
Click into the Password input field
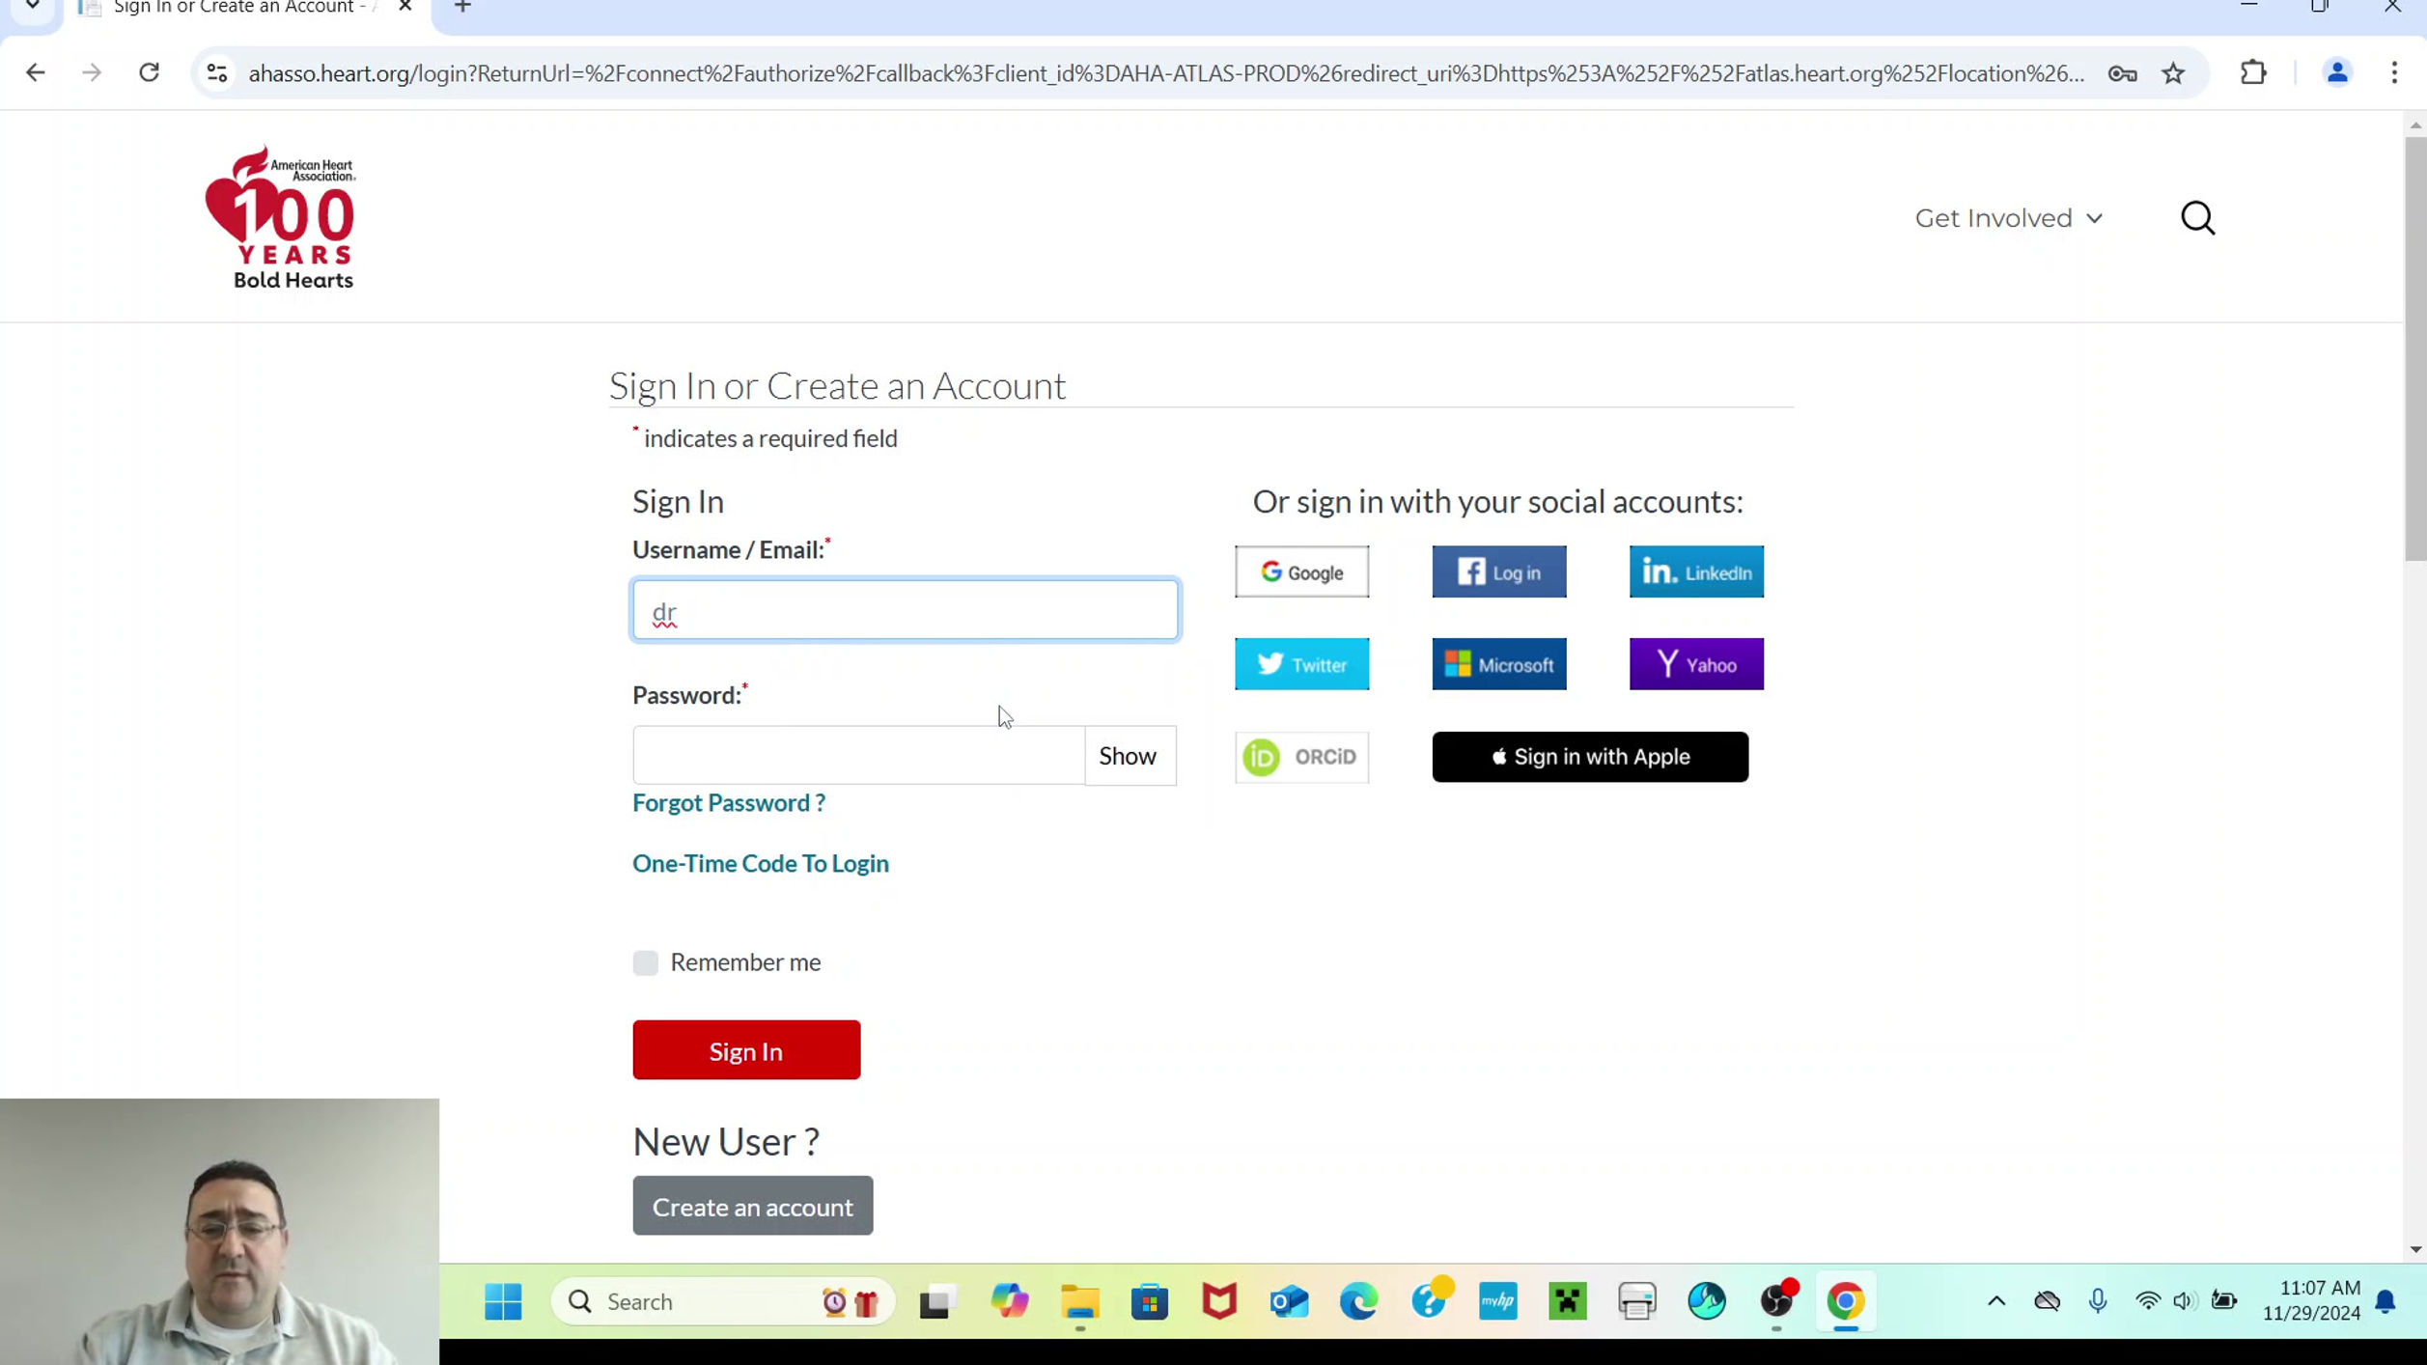click(x=858, y=756)
